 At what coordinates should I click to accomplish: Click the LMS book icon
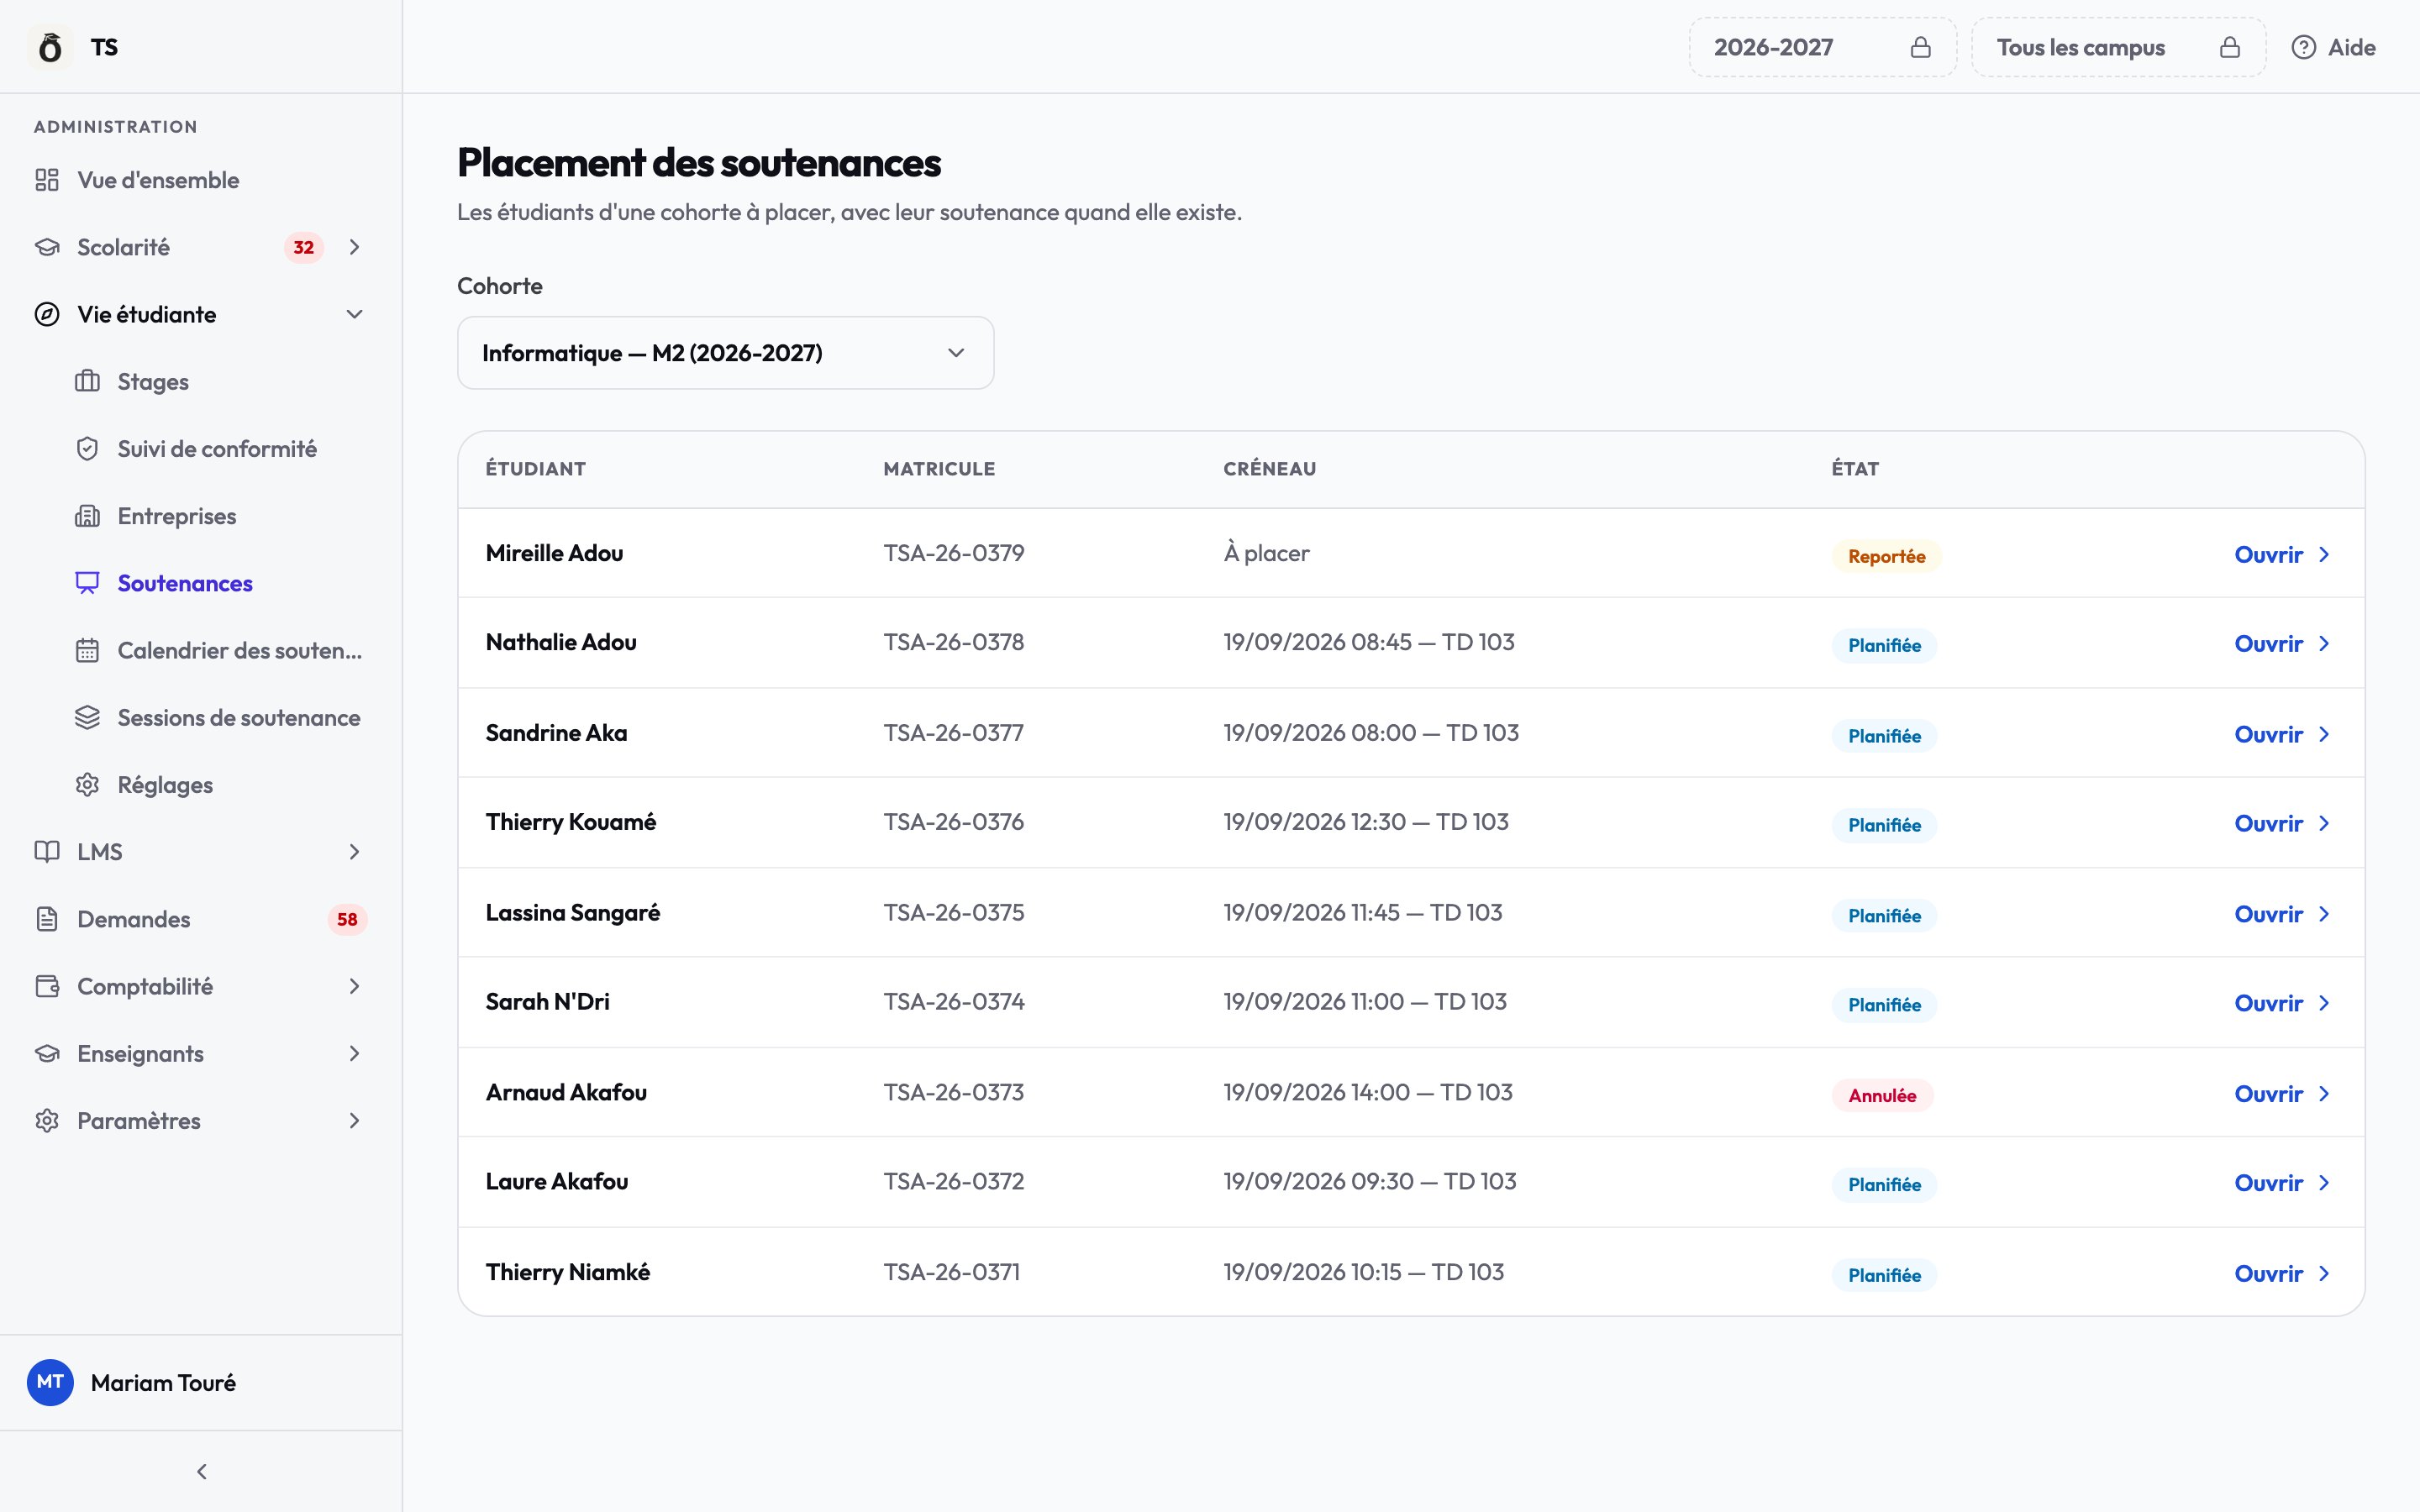pyautogui.click(x=47, y=852)
